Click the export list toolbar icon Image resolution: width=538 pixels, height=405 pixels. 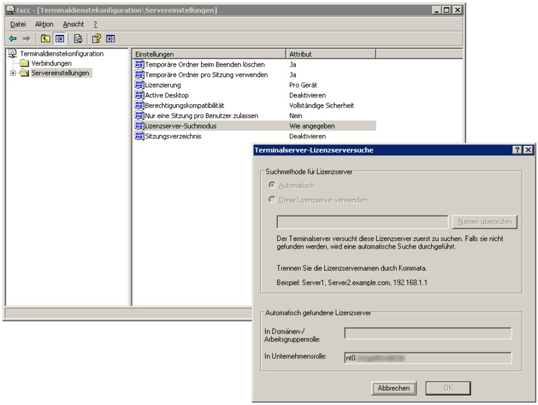[79, 38]
